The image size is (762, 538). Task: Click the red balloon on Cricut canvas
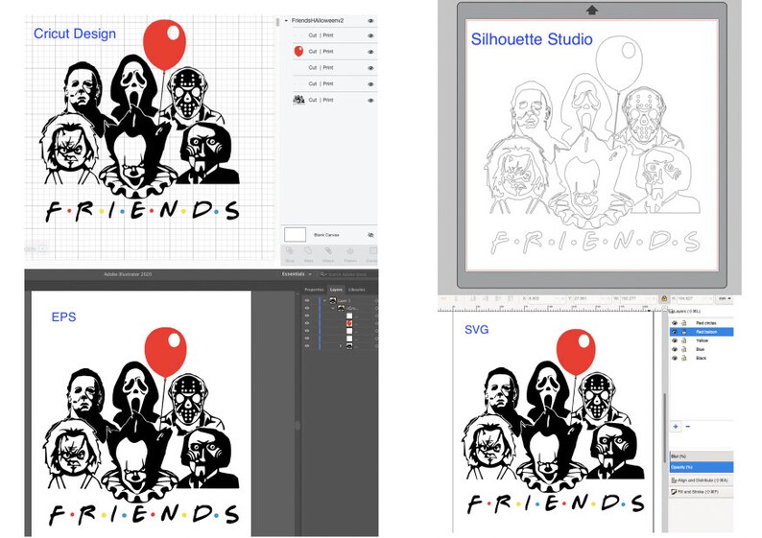[165, 45]
